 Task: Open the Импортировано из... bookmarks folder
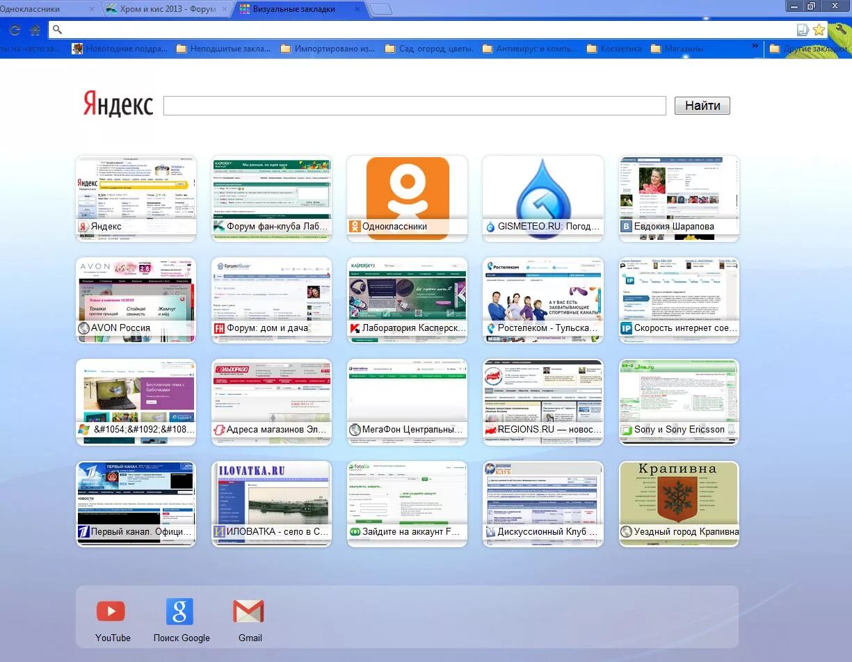click(328, 49)
